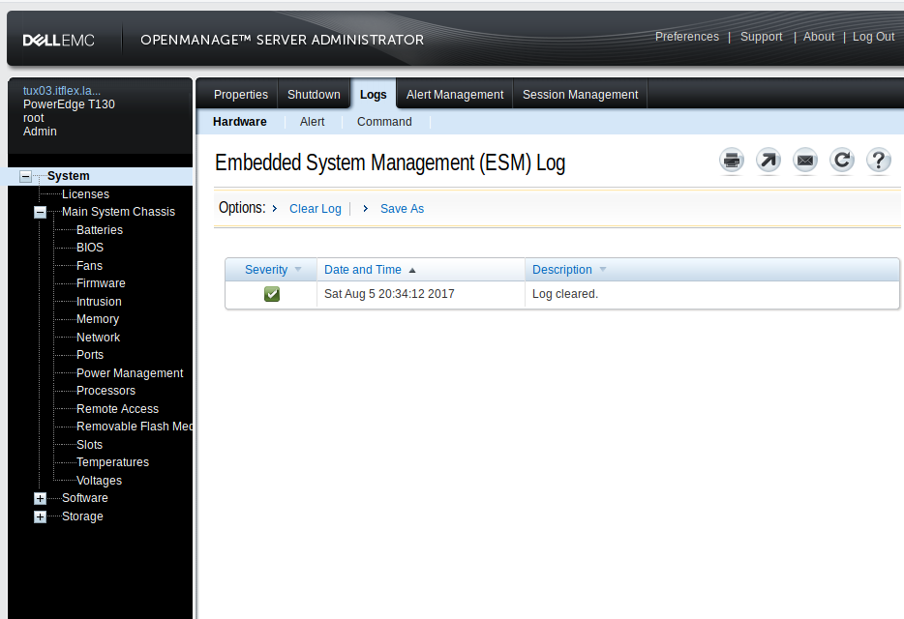Open the Description column filter arrow
This screenshot has width=904, height=619.
[x=603, y=269]
